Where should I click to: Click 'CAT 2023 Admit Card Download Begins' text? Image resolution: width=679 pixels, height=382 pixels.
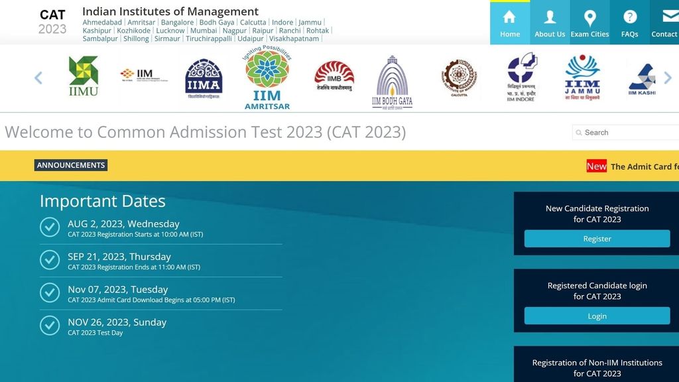point(151,300)
